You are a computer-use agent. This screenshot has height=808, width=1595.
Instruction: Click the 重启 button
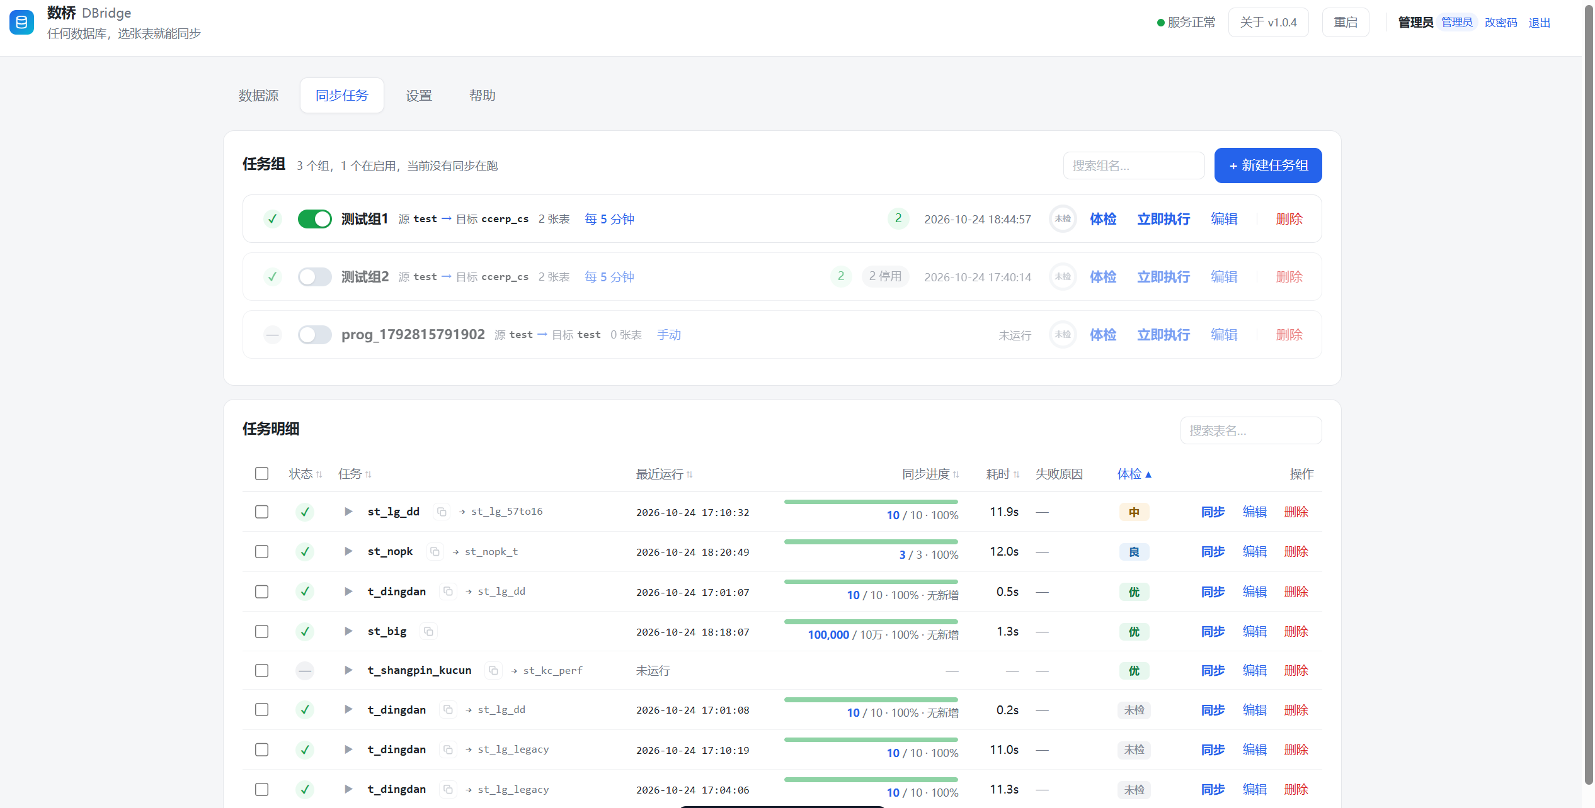[1346, 23]
